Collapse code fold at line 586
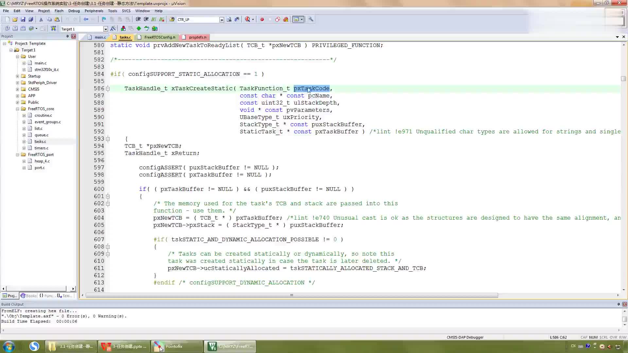The width and height of the screenshot is (628, 353). [108, 89]
